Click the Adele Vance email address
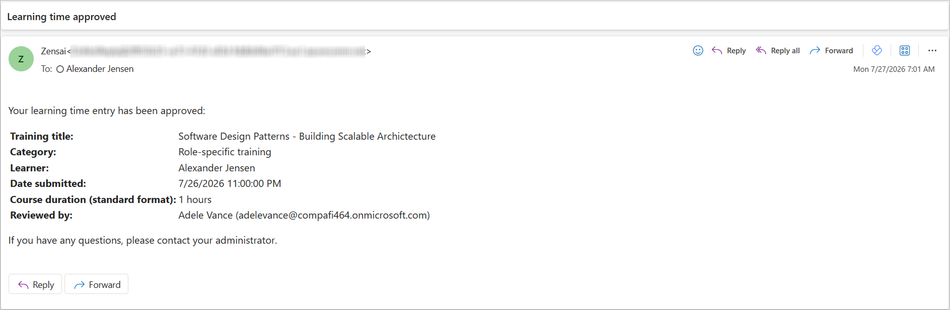The height and width of the screenshot is (310, 950). tap(333, 215)
